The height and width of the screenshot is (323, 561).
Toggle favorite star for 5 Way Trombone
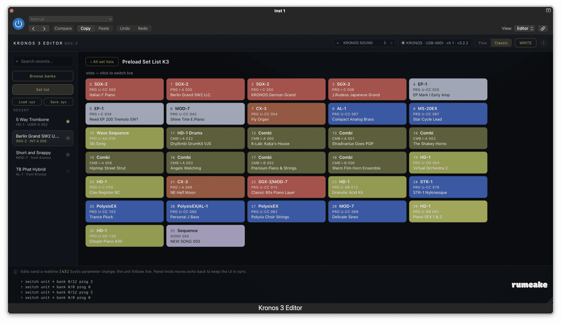click(68, 122)
